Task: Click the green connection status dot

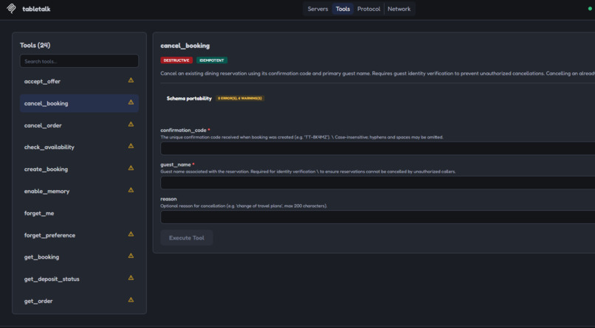Action: (590, 9)
